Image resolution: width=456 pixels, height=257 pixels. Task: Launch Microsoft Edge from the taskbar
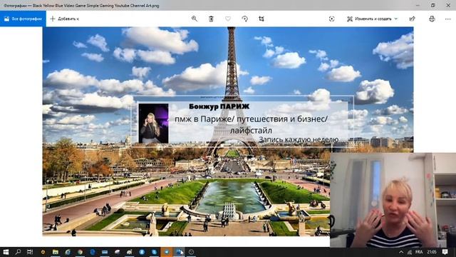93,252
